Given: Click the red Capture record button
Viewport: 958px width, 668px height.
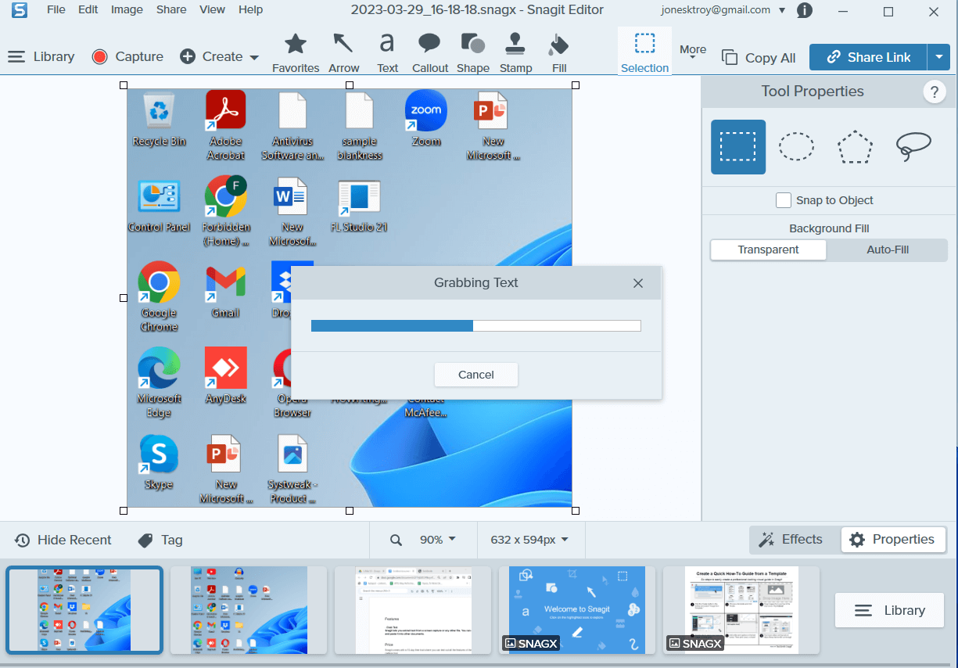Looking at the screenshot, I should click(99, 56).
